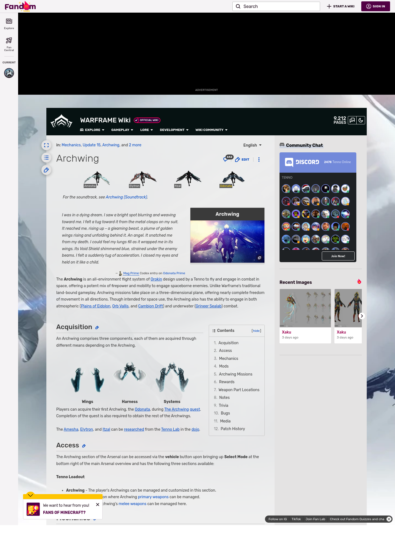Open the Development menu
The width and height of the screenshot is (395, 549).
[x=174, y=130]
